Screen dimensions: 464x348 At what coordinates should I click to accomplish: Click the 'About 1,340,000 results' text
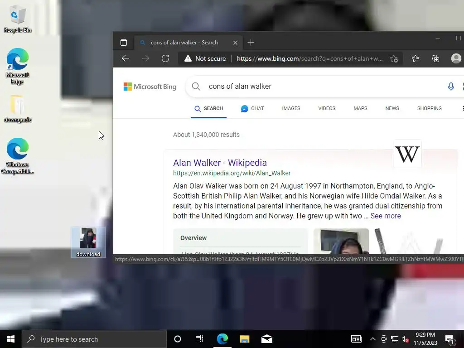(x=206, y=135)
